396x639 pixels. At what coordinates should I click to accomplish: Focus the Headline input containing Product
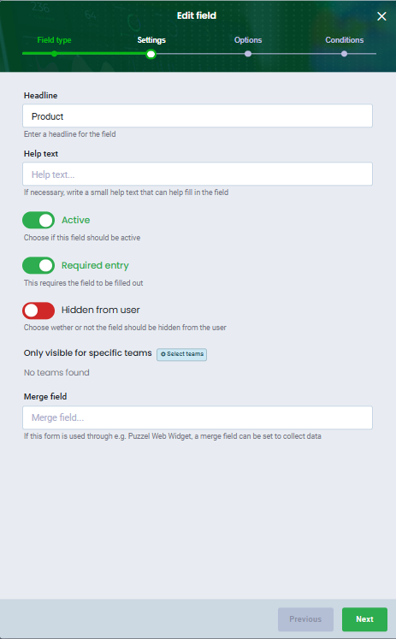pos(198,116)
